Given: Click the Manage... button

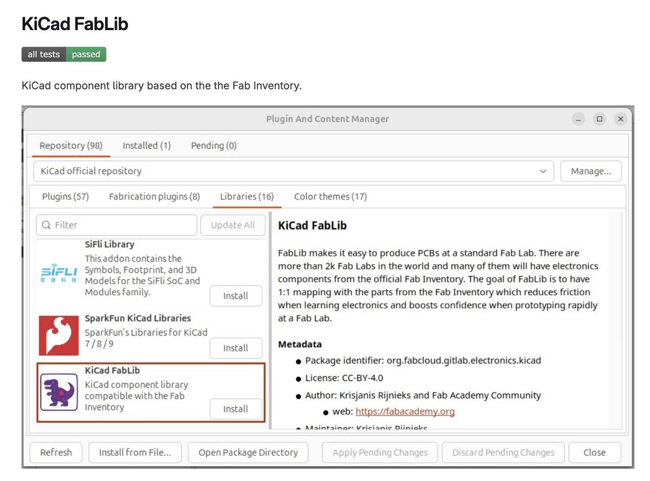Looking at the screenshot, I should [x=591, y=171].
